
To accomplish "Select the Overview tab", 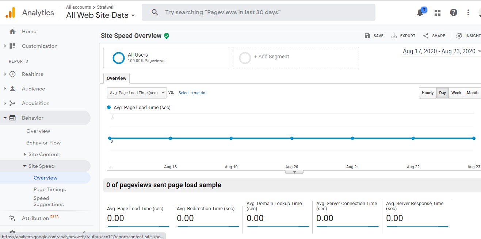I will [117, 78].
